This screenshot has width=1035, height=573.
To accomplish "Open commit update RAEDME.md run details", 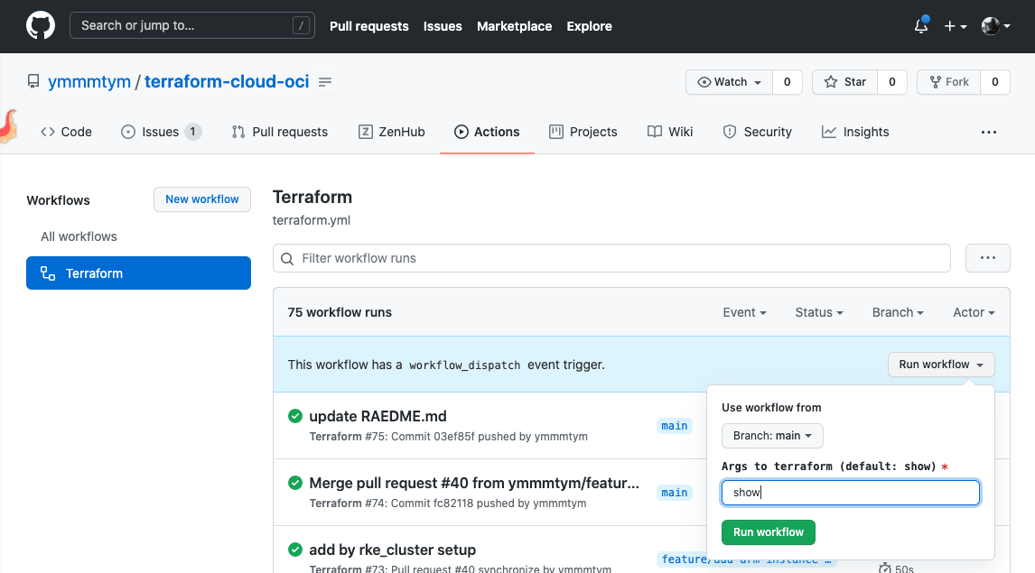I will click(379, 416).
